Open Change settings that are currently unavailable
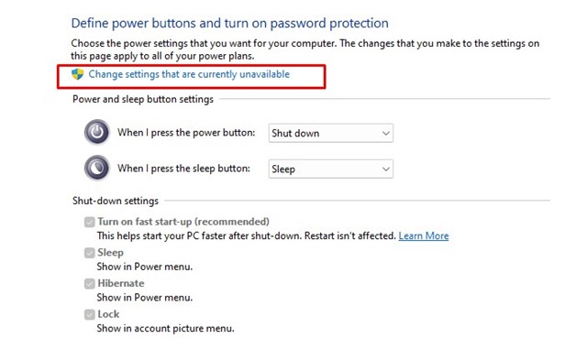 [189, 74]
